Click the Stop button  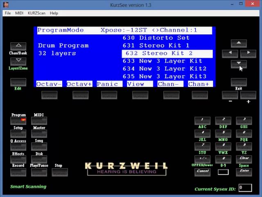pyautogui.click(x=60, y=172)
